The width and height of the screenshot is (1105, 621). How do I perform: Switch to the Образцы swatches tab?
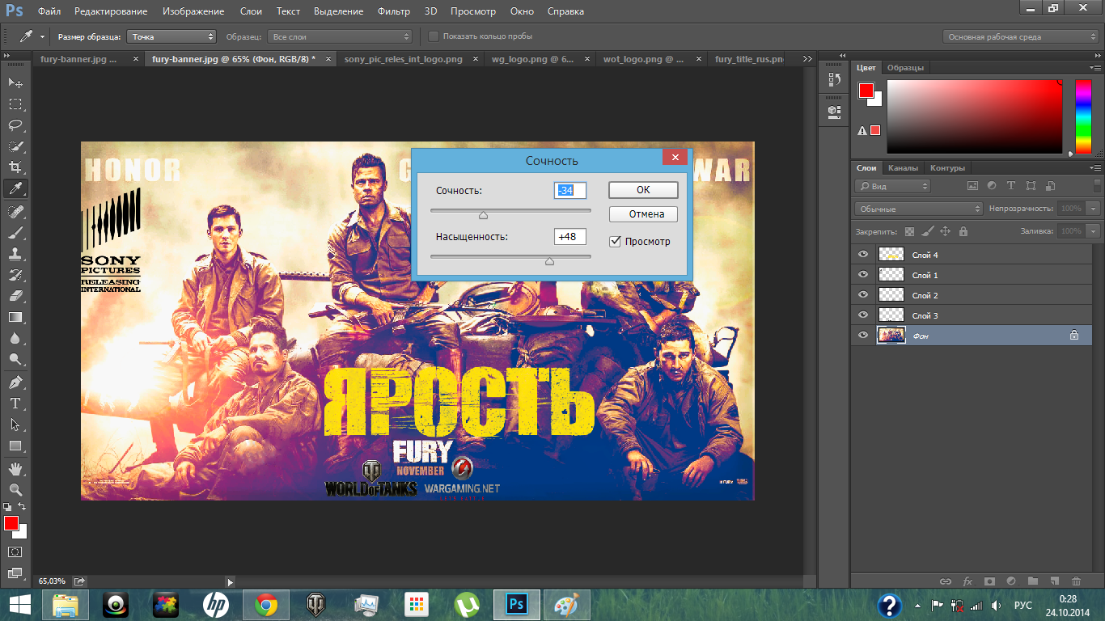(905, 68)
